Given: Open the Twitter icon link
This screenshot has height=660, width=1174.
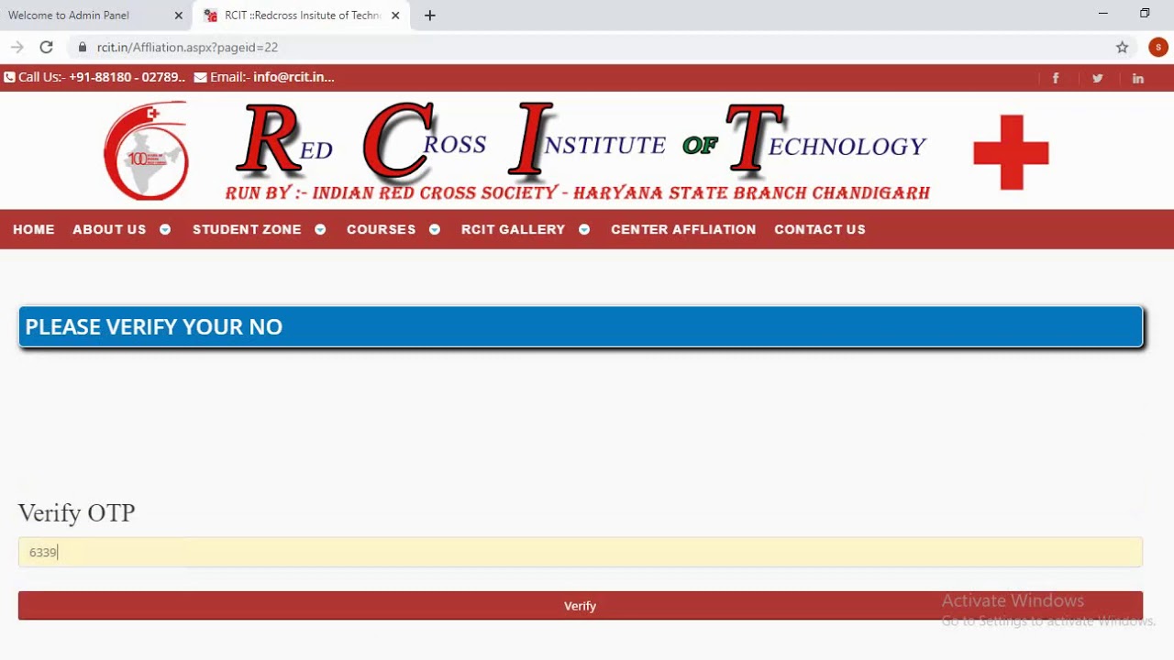Looking at the screenshot, I should click(x=1097, y=78).
